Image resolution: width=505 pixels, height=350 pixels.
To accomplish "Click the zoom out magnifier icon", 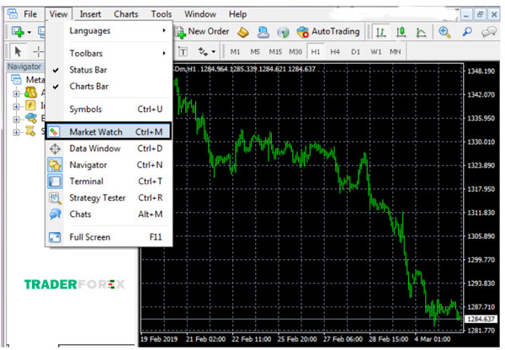I will coord(467,32).
